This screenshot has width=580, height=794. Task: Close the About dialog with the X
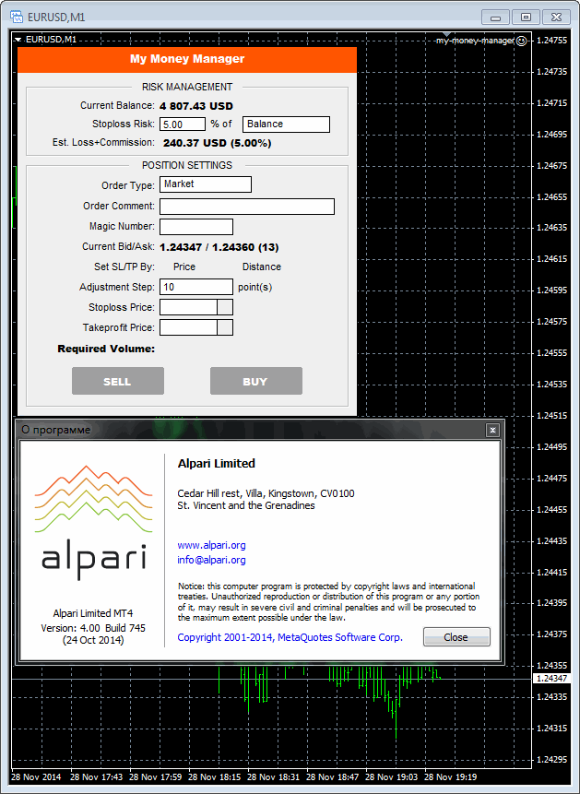click(492, 431)
